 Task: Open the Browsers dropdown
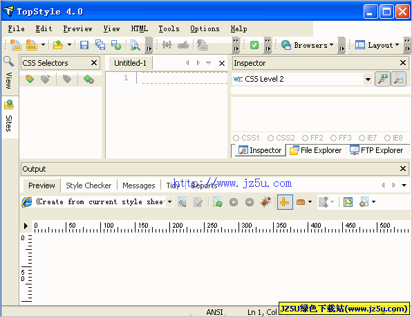coord(307,45)
